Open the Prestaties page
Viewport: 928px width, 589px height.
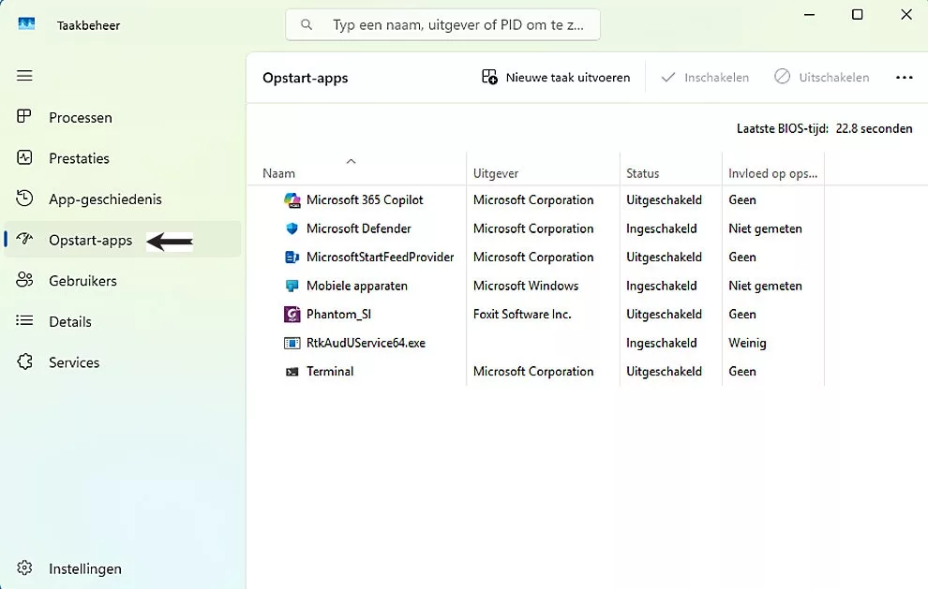tap(123, 158)
